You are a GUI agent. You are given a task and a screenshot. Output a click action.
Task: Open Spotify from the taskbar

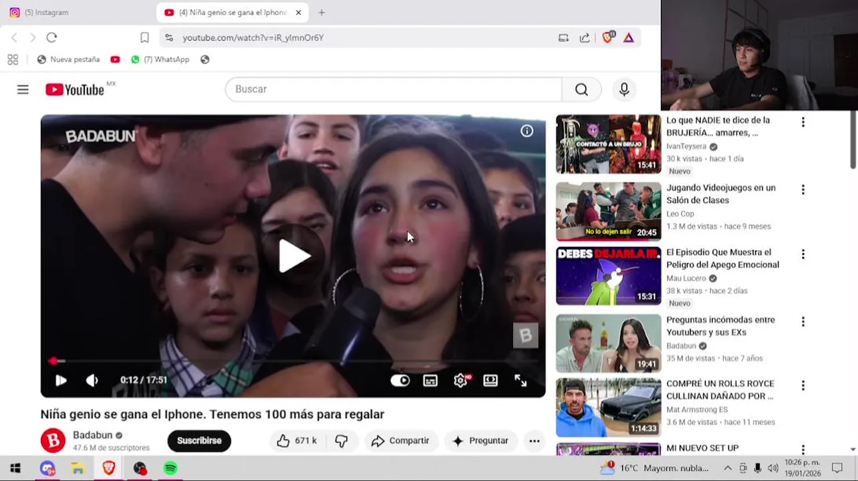170,468
